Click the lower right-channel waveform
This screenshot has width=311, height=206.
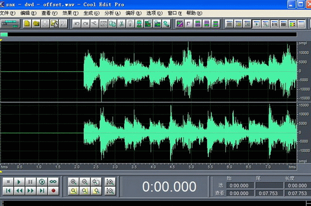(148, 133)
